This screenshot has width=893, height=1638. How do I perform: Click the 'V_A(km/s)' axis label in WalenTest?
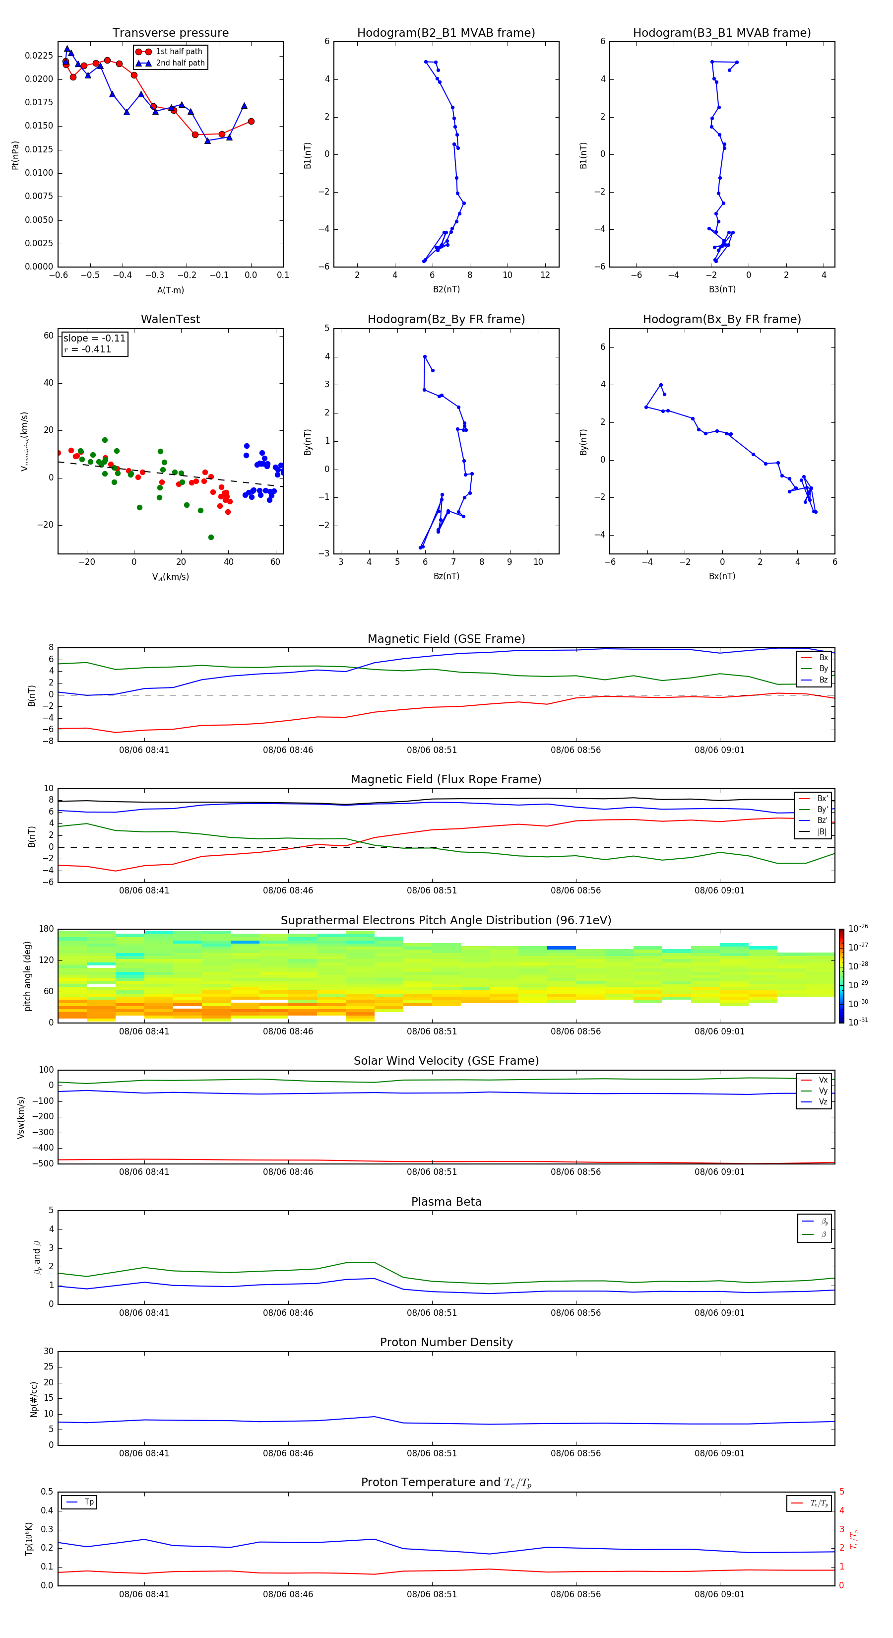(170, 577)
